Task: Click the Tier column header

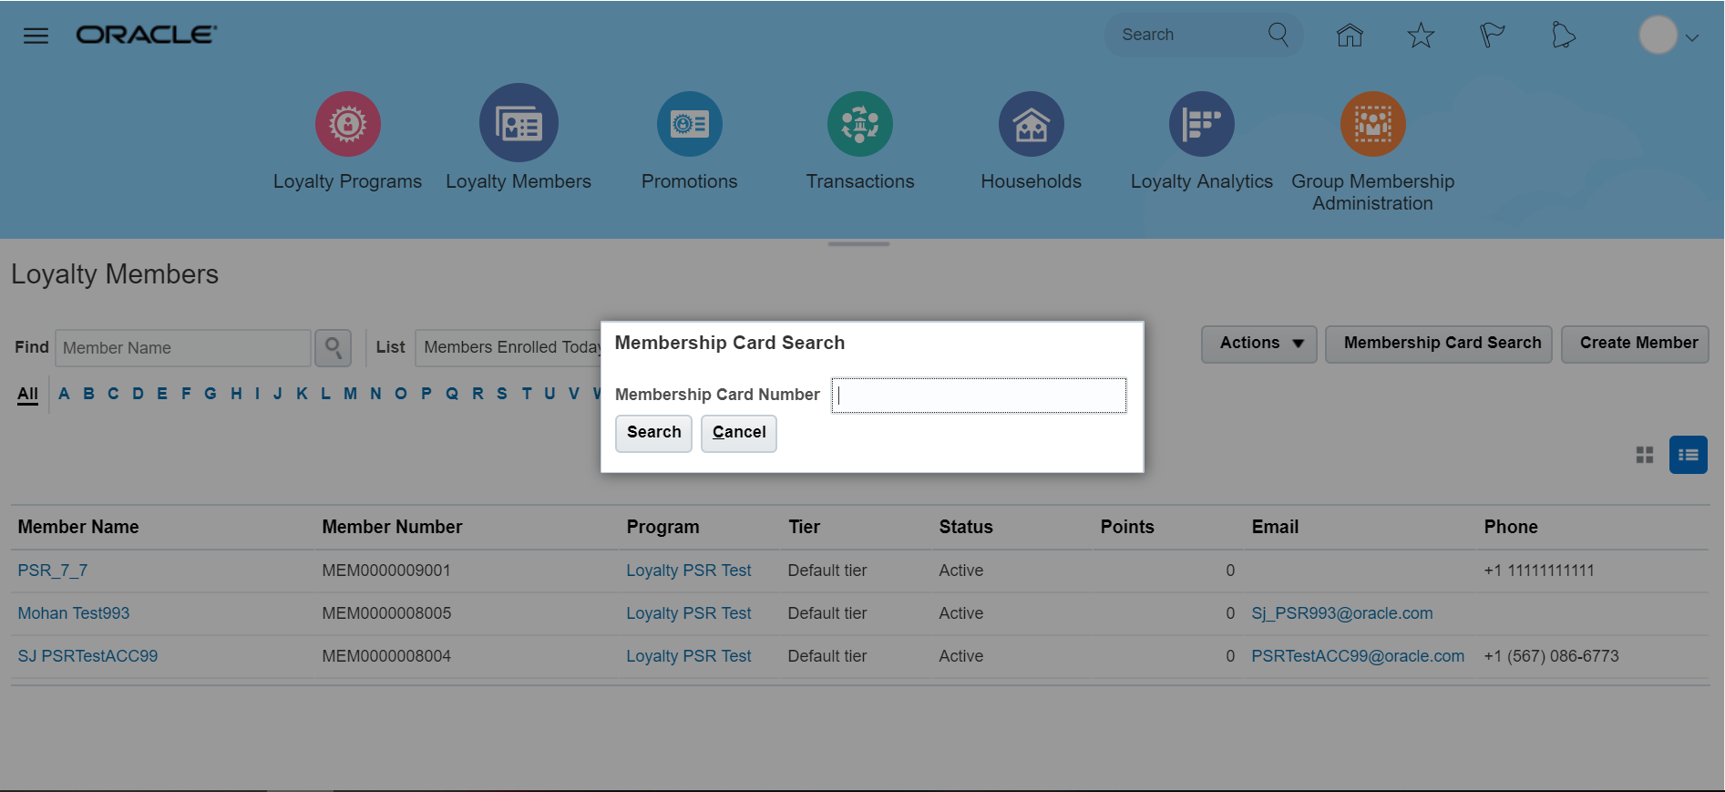Action: coord(804,527)
